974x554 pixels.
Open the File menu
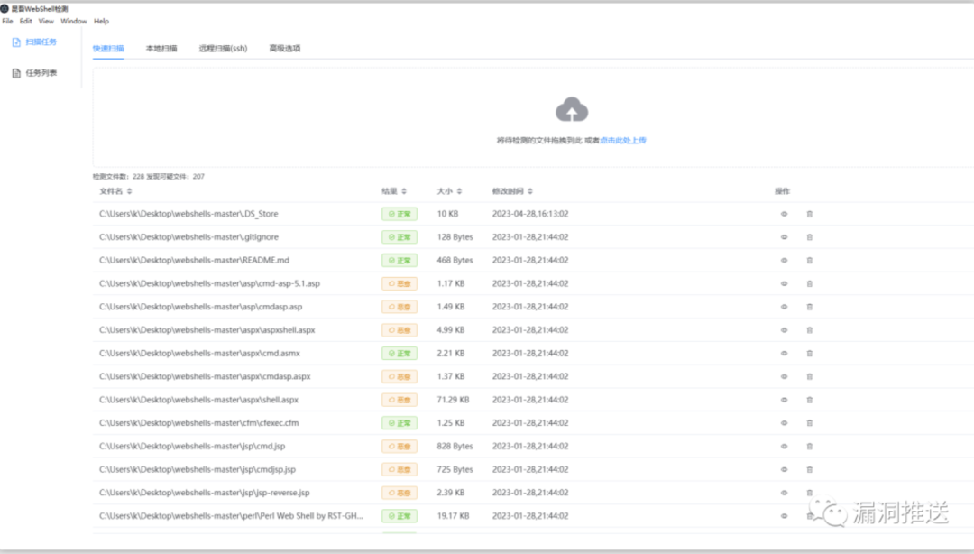[x=7, y=21]
